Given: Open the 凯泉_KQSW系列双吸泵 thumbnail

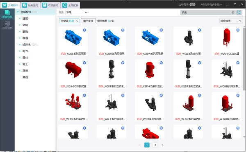Looking at the screenshot, I should point(150,38).
